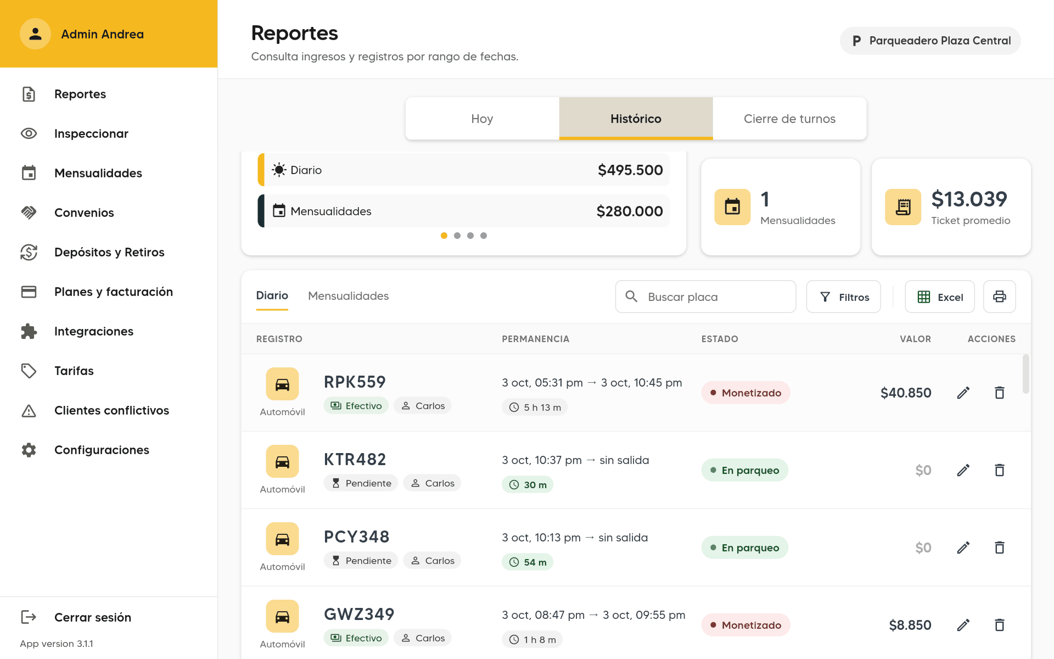Image resolution: width=1054 pixels, height=659 pixels.
Task: Delete the KTR482 record with trash icon
Action: click(x=999, y=470)
